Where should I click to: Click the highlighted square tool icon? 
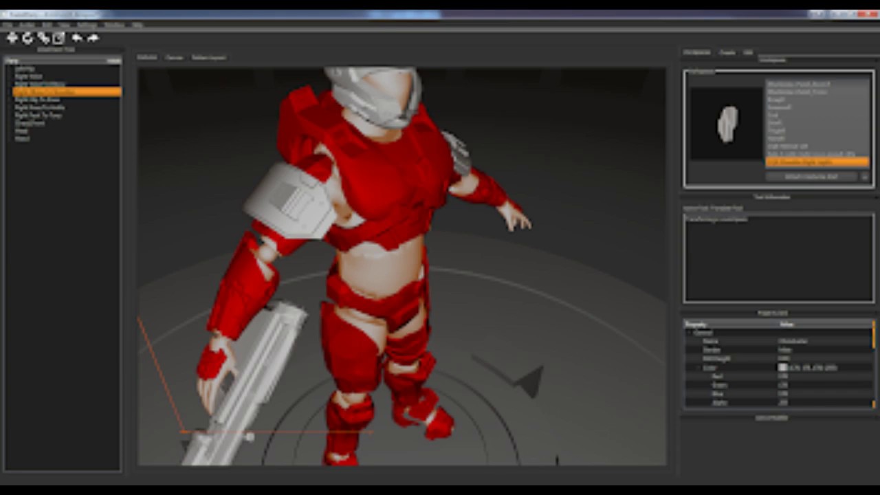(59, 38)
